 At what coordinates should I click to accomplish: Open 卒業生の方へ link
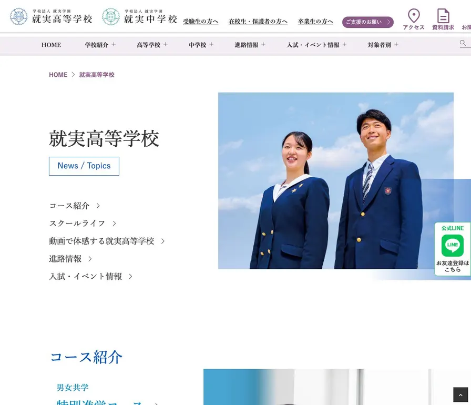[x=315, y=22]
